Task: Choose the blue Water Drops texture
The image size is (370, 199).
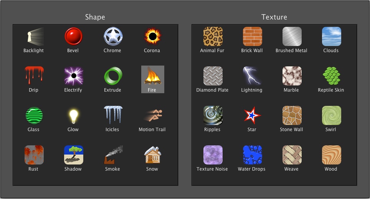Action: click(x=252, y=155)
